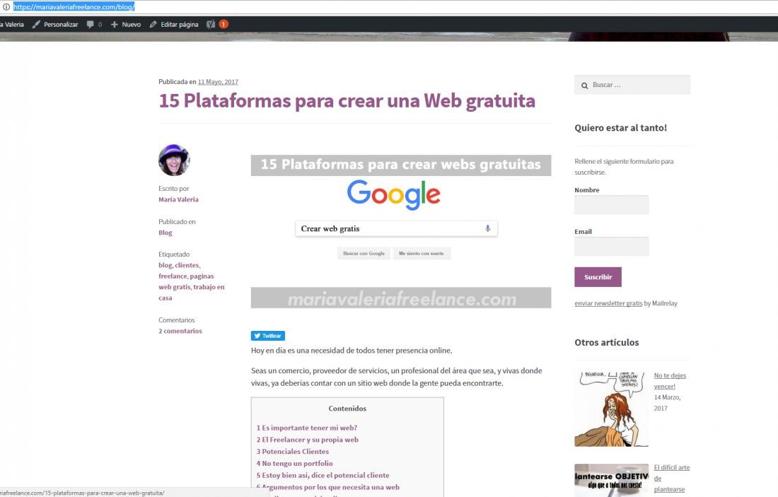Focus the Email input field

611,247
